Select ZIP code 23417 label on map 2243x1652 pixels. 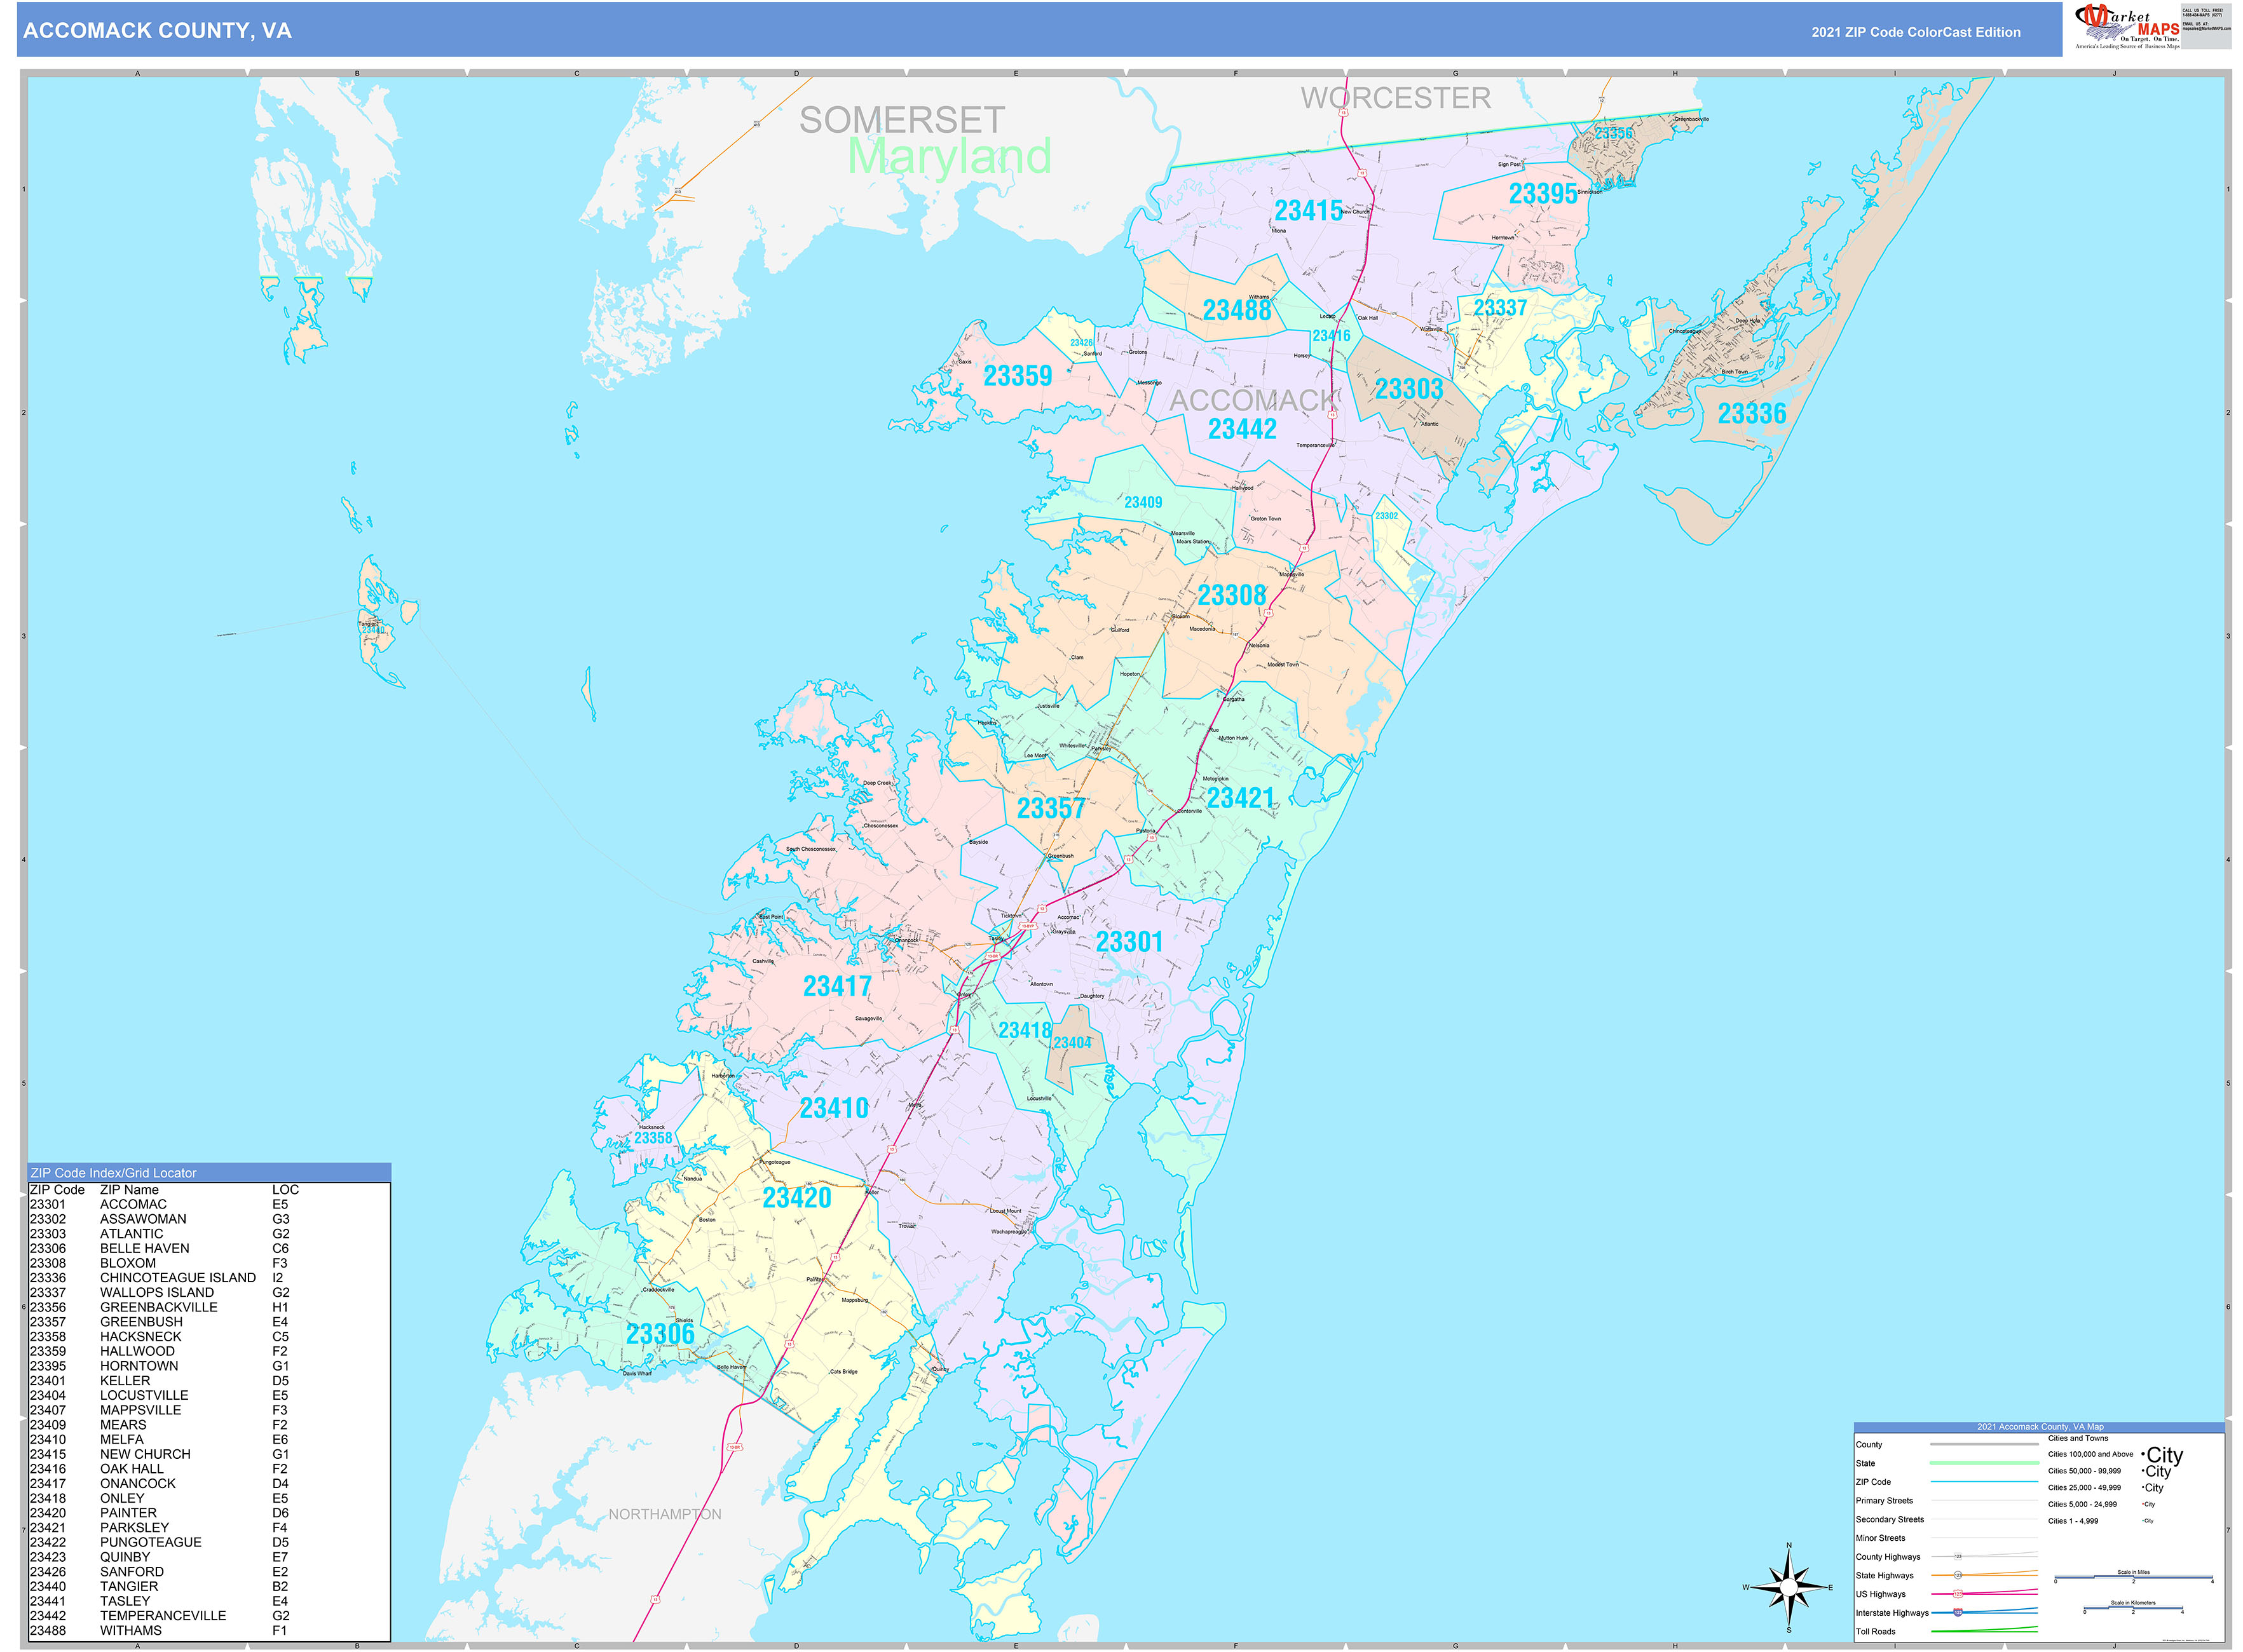click(837, 987)
